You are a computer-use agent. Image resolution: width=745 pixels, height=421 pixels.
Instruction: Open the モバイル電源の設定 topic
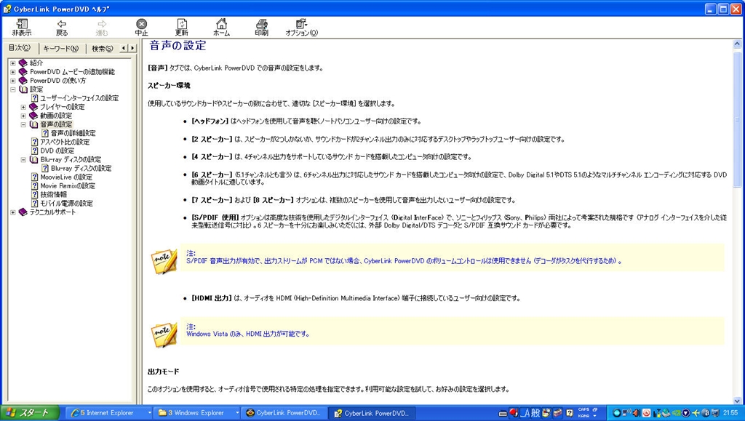coord(66,203)
